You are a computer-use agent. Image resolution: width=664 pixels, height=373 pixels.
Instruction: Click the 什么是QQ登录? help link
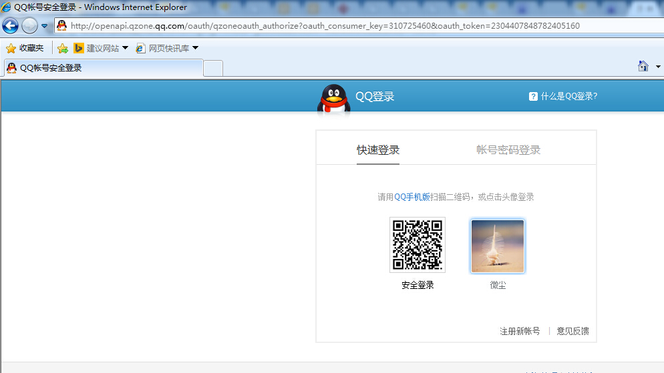[x=563, y=96]
